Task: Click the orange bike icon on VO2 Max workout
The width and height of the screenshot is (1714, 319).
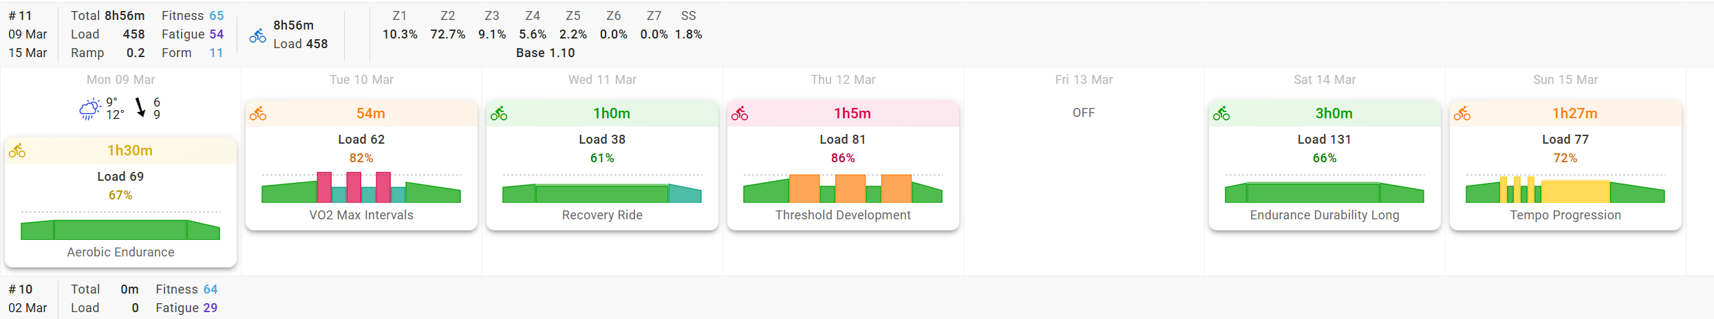Action: pos(258,113)
